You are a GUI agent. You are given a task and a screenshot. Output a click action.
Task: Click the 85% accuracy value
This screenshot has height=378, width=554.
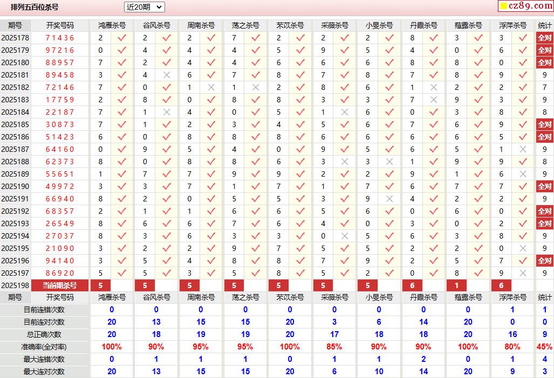(334, 347)
